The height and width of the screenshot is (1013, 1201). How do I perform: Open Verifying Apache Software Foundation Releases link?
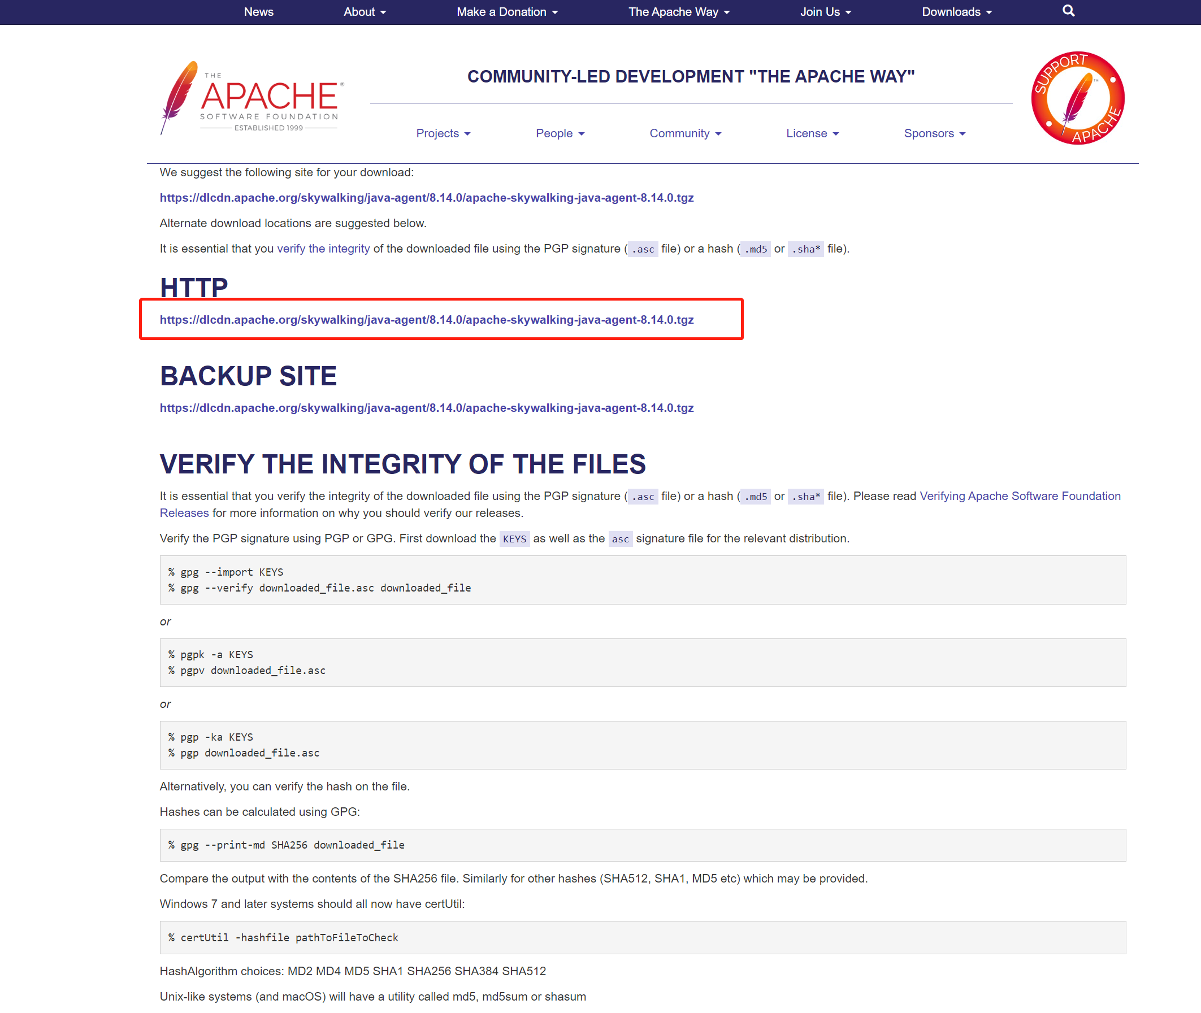1020,496
